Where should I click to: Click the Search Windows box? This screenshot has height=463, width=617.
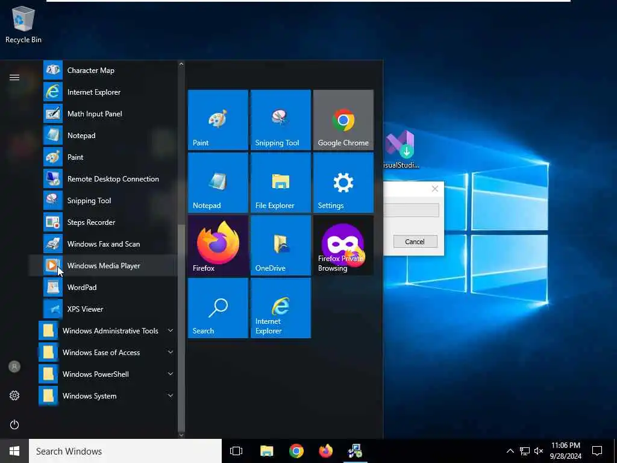click(x=125, y=451)
